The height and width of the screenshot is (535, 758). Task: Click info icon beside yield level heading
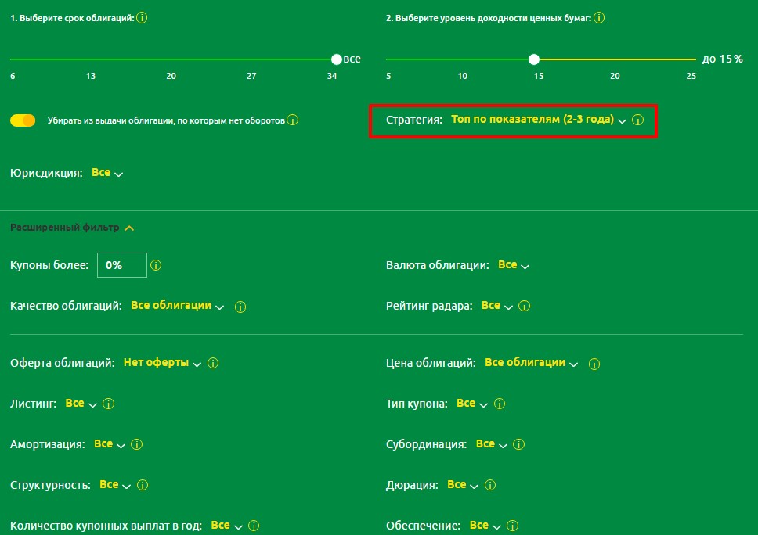point(600,18)
